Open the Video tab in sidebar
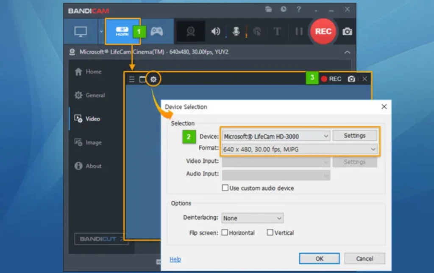The width and height of the screenshot is (434, 273). coord(92,119)
